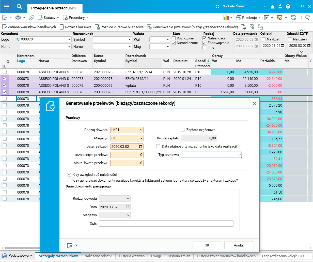
Task: Click the warning settings icon in toolbar
Action: coord(279,18)
